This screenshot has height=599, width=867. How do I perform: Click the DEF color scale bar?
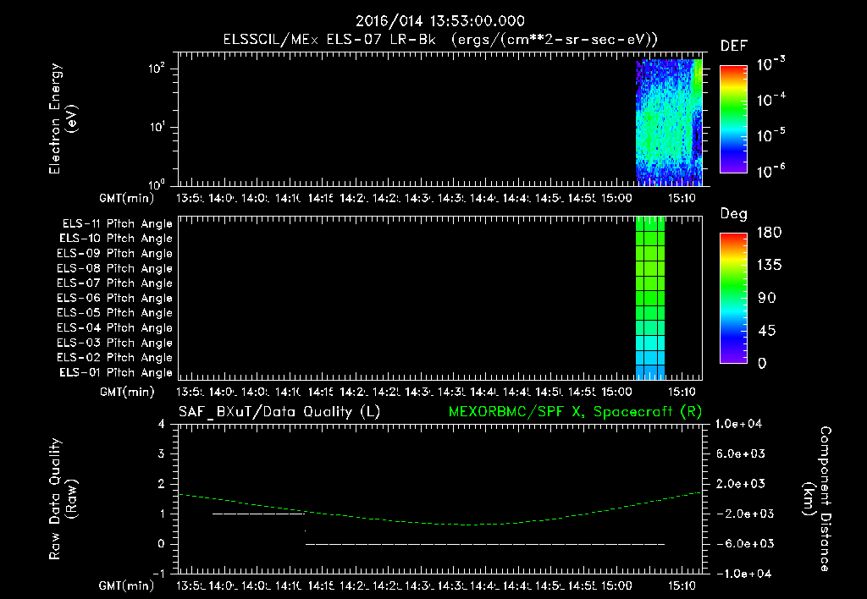733,119
